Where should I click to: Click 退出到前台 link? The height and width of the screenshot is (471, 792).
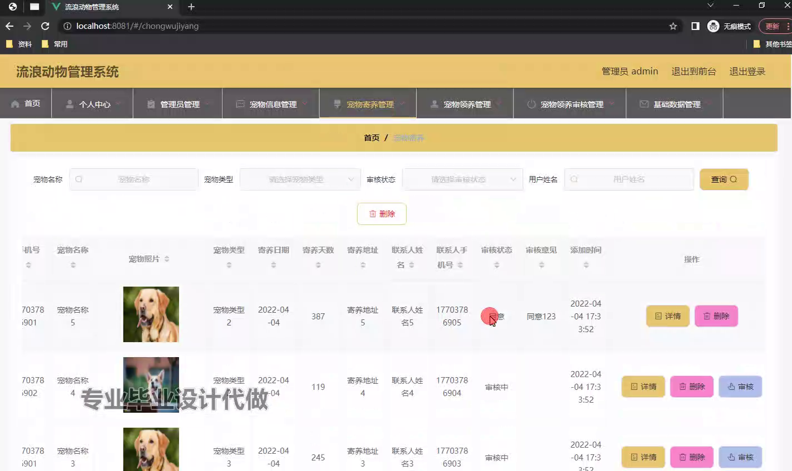(694, 71)
